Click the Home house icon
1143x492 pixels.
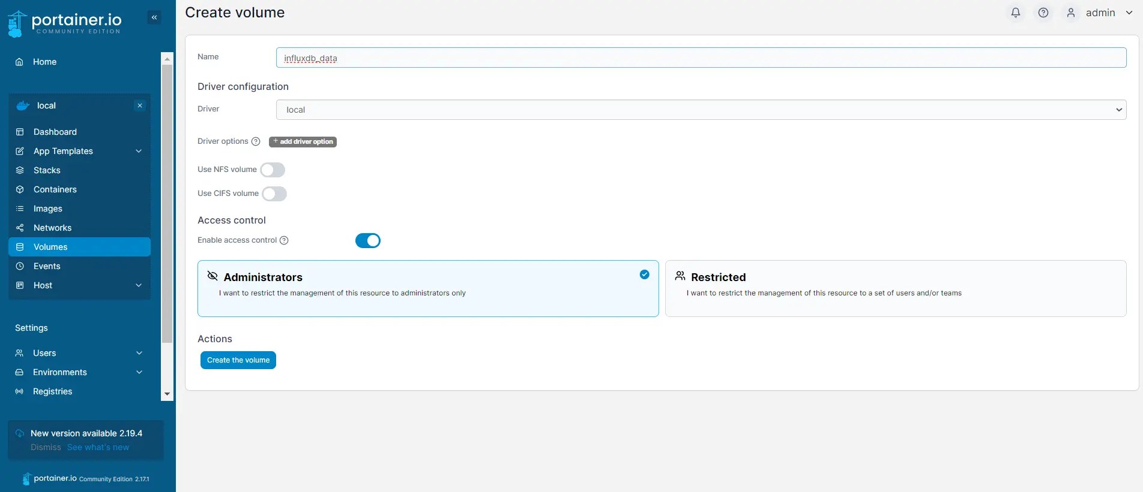coord(19,62)
